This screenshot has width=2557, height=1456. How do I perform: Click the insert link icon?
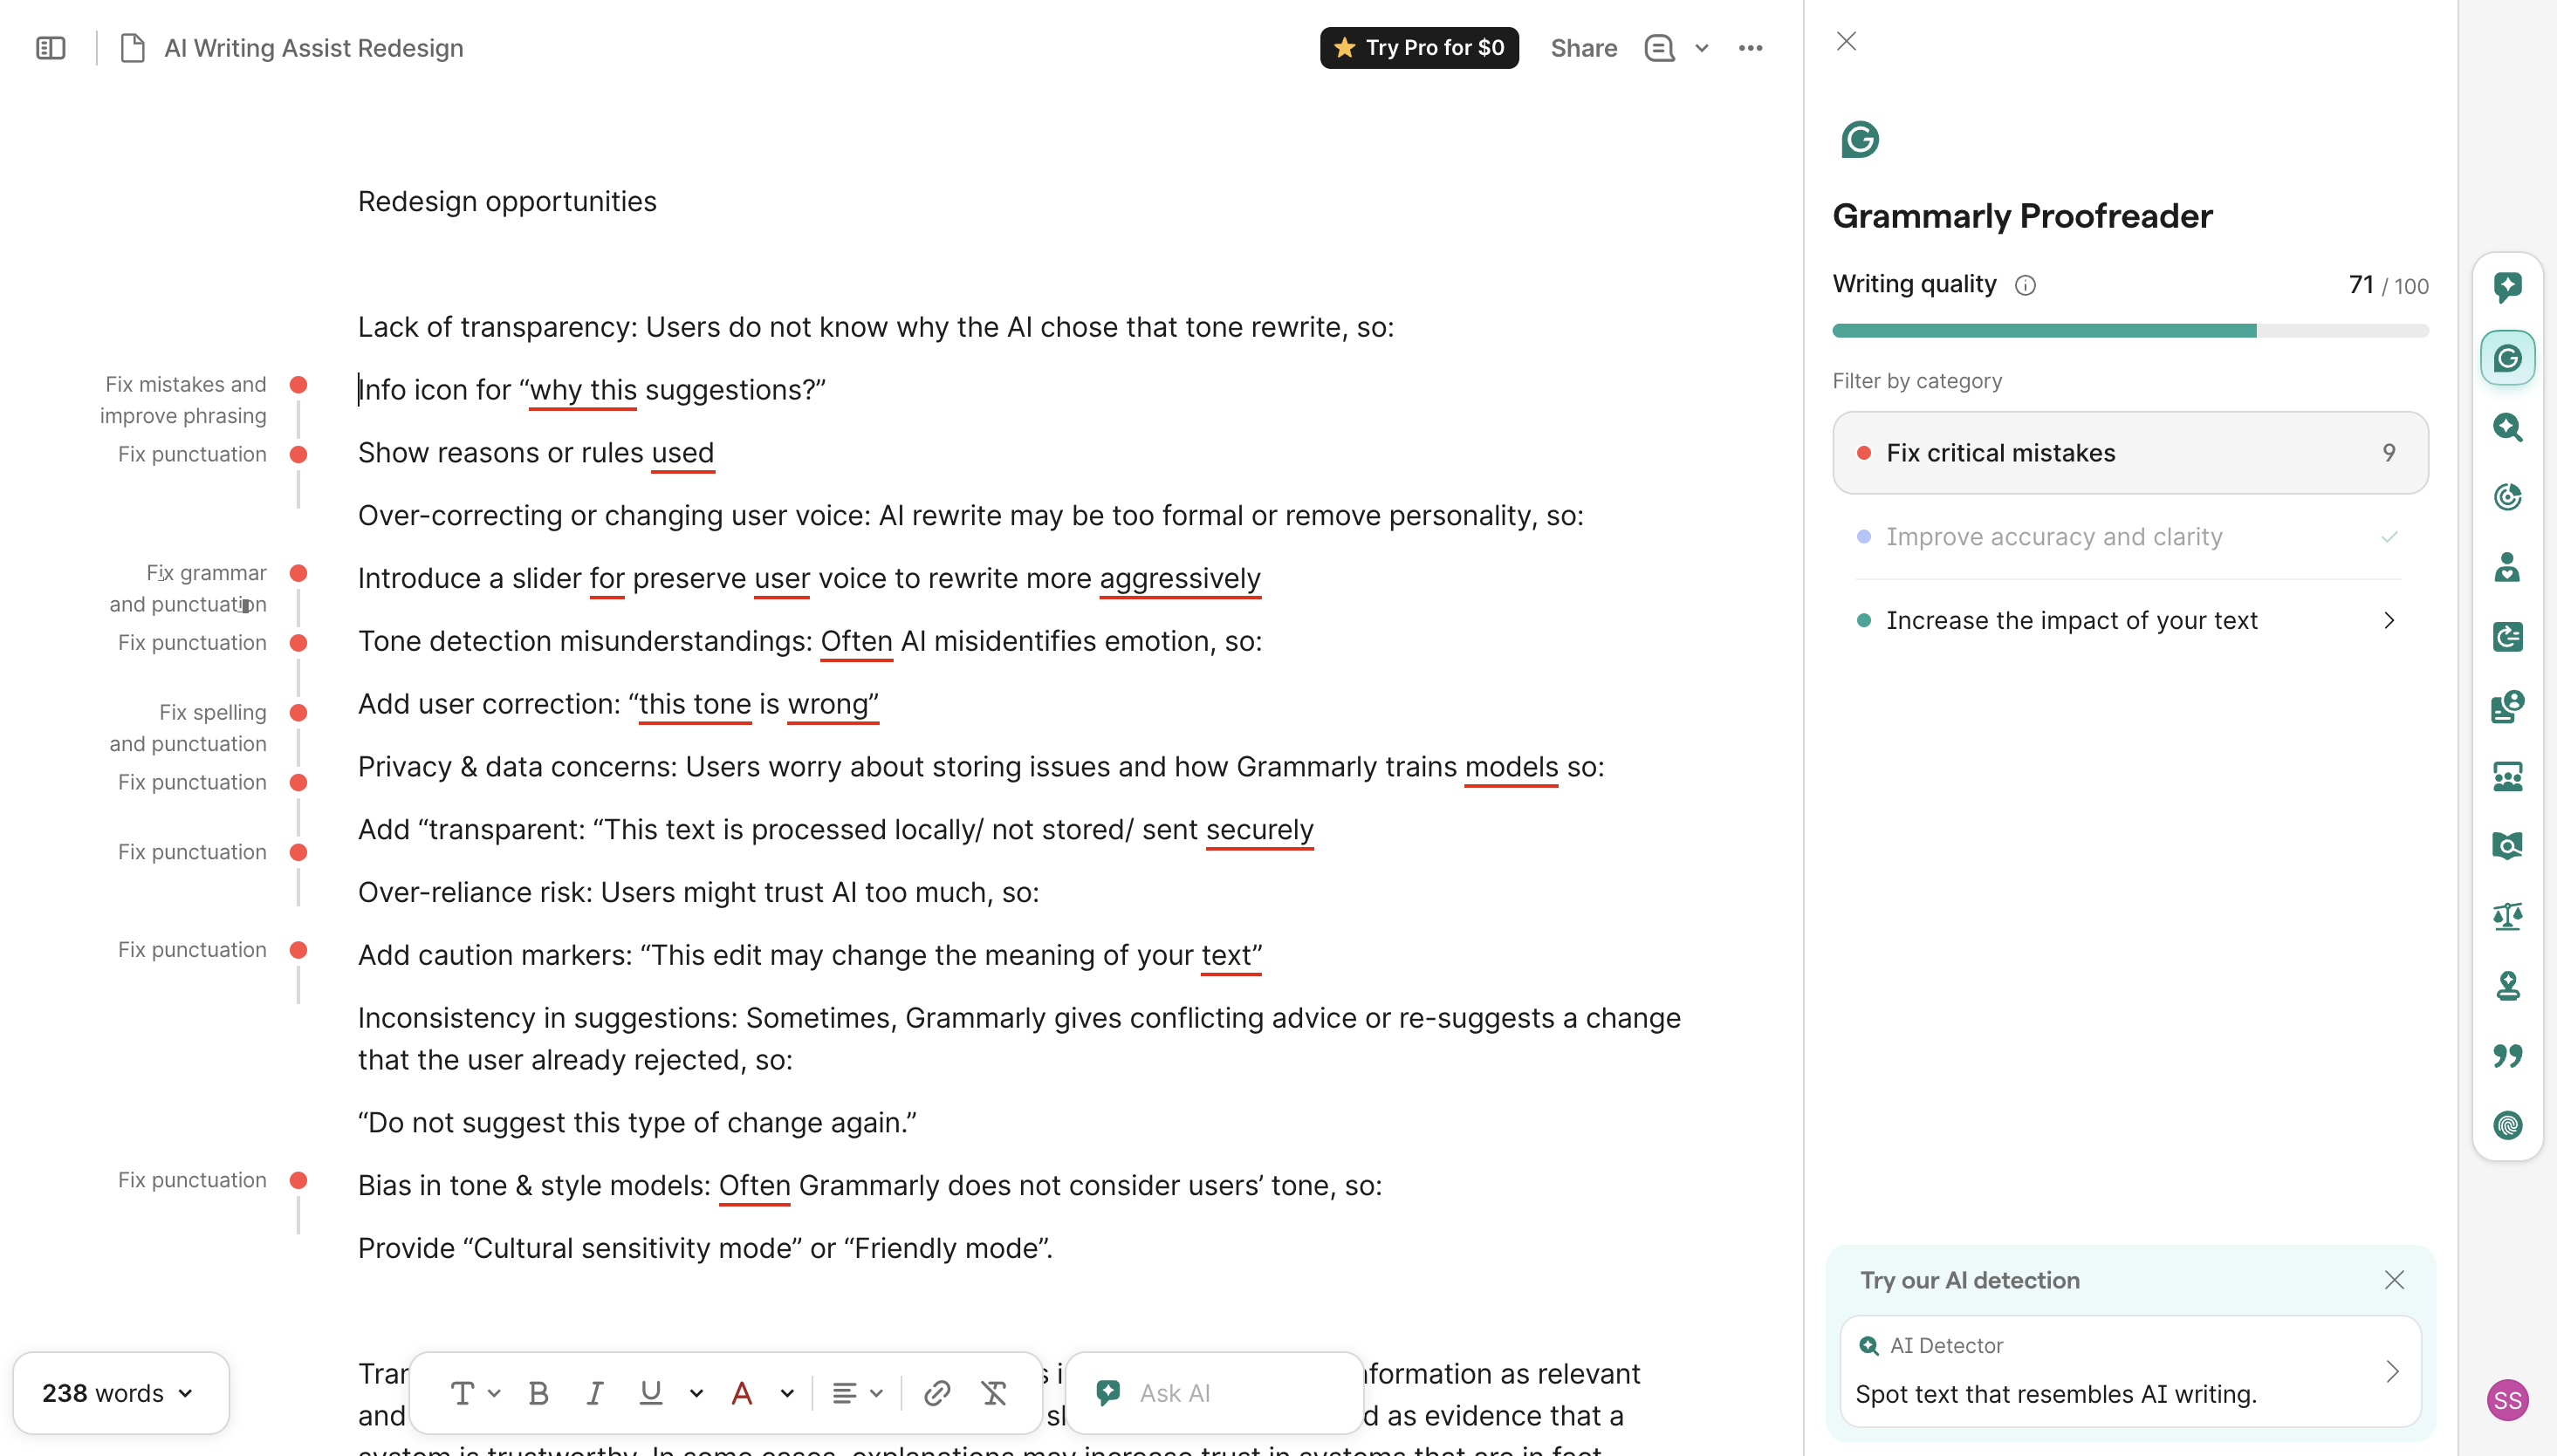(936, 1393)
